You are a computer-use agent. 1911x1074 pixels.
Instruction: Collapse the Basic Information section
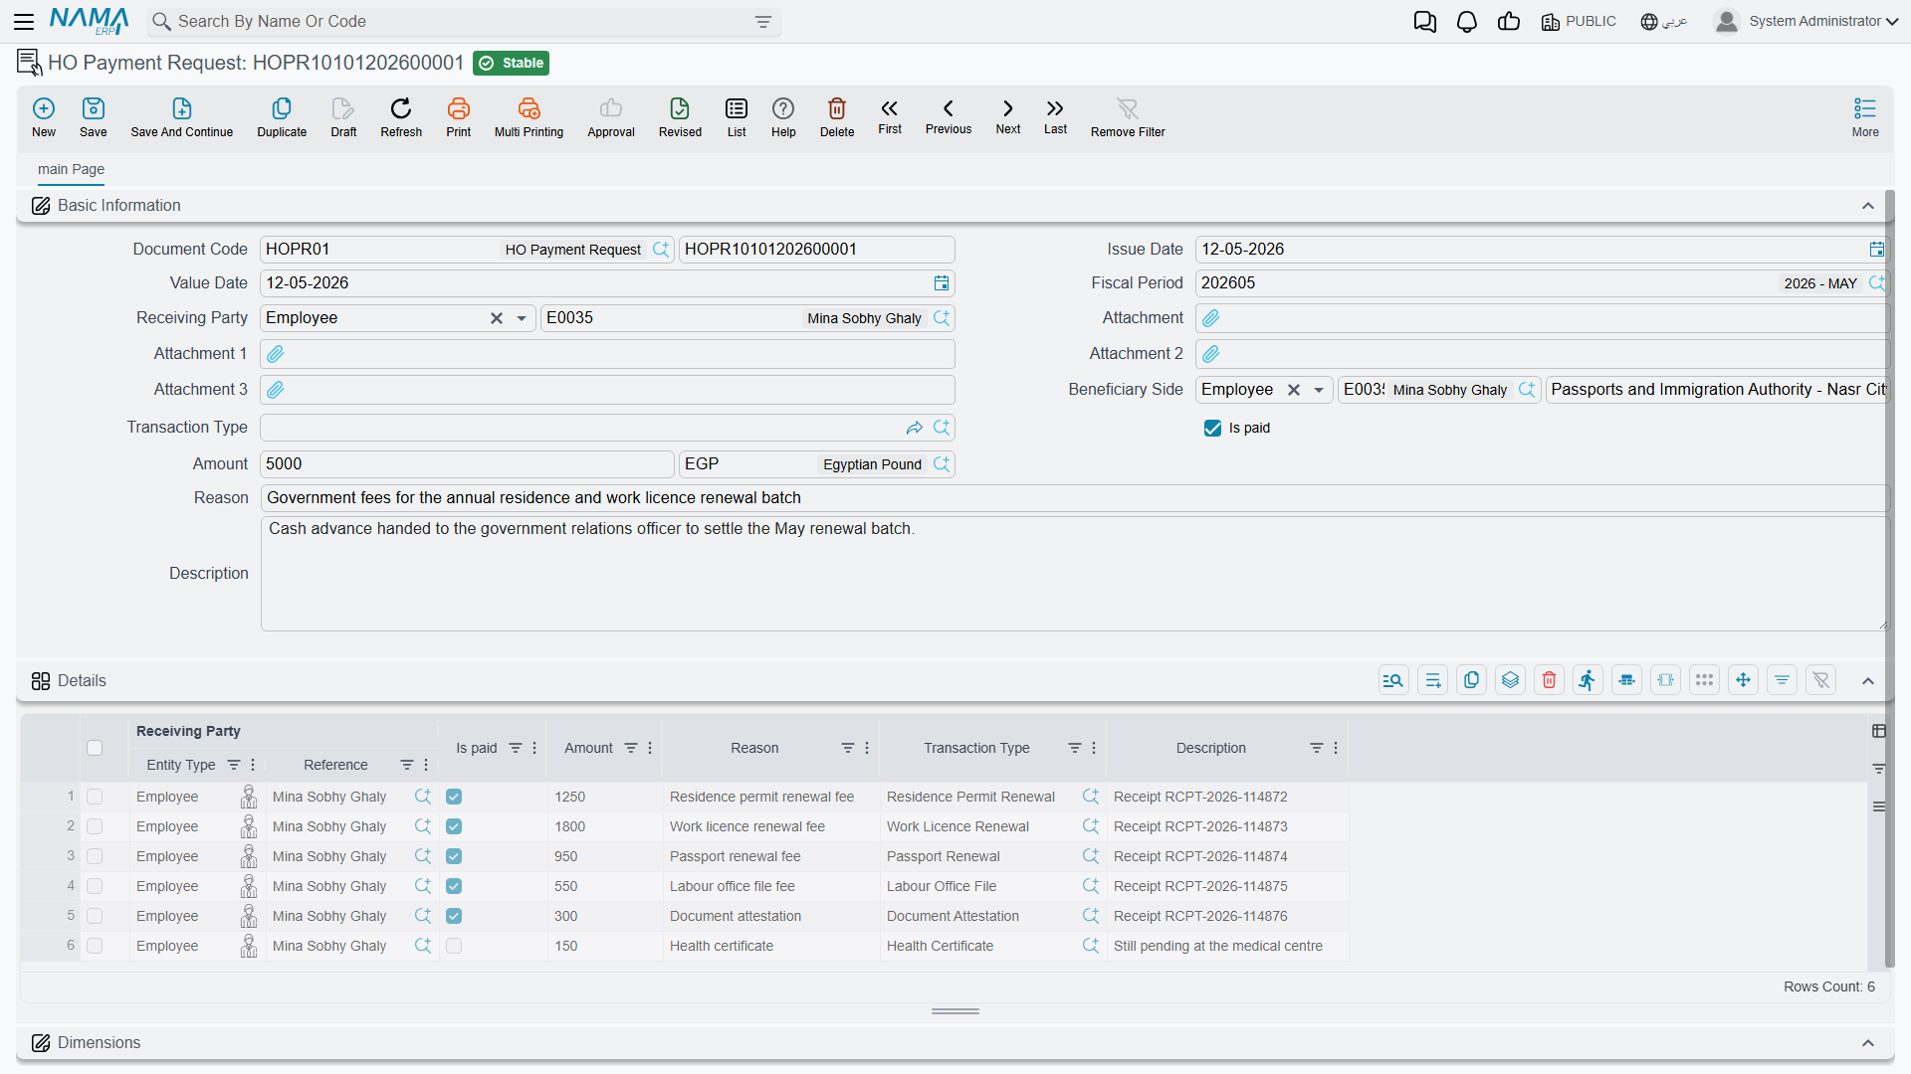tap(1868, 206)
